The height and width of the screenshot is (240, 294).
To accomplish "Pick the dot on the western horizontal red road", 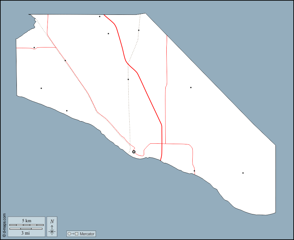I will tap(34, 47).
